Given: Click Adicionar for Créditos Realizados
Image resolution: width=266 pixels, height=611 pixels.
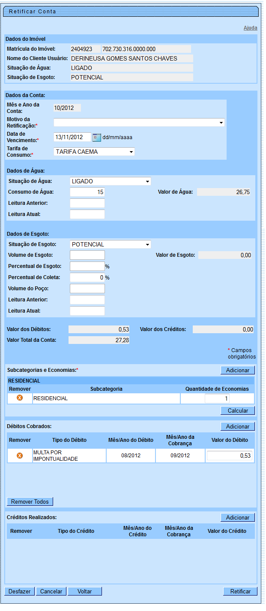Looking at the screenshot, I should pos(238,517).
